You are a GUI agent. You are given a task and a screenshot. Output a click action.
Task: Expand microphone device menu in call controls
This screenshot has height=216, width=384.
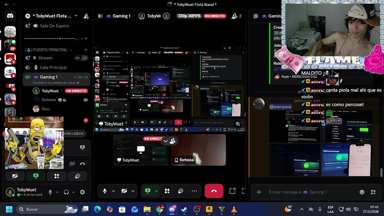point(113,191)
